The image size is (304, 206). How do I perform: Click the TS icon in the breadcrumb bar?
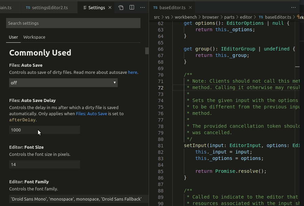tap(261, 17)
